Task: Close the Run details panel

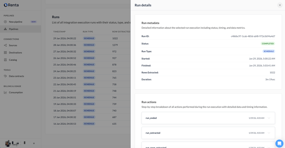Action: [x=280, y=5]
